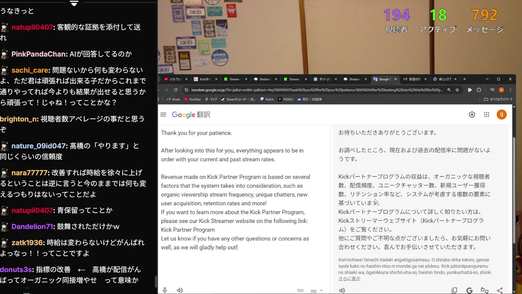Click さらに表示 to show more romanization
The image size is (522, 294).
click(x=349, y=278)
